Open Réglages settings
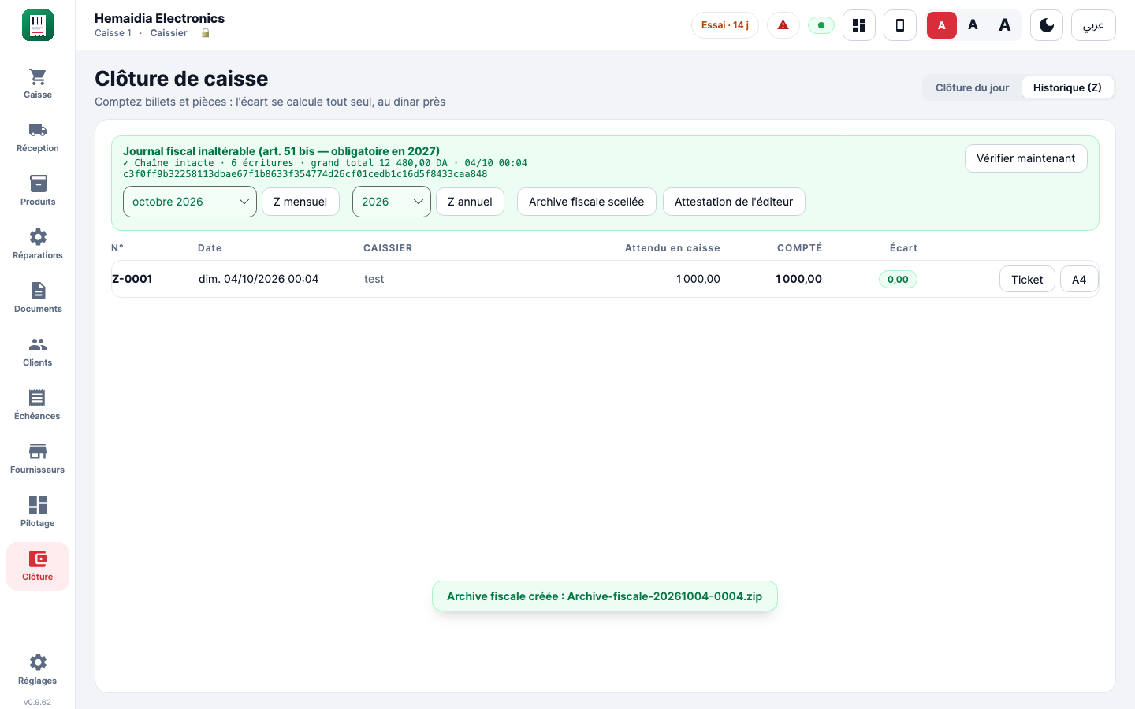 [x=38, y=670]
